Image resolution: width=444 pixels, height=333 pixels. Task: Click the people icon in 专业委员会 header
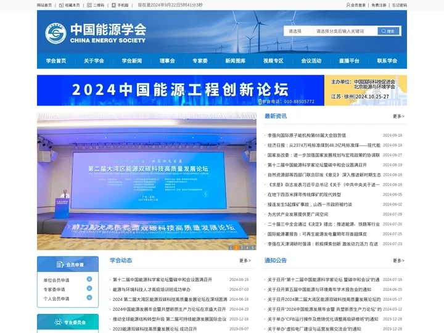click(x=58, y=322)
